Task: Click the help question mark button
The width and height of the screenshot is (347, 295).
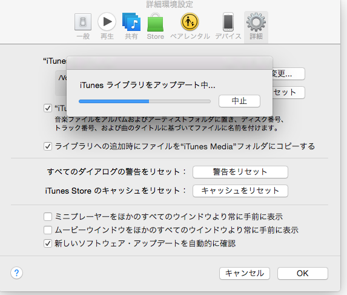Action: point(16,273)
